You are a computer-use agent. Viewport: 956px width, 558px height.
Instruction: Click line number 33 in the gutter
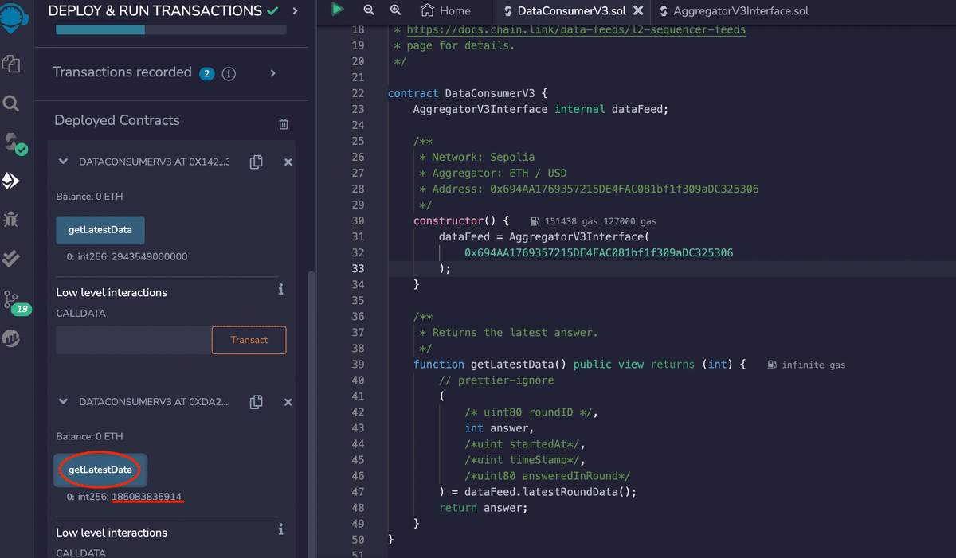click(358, 268)
